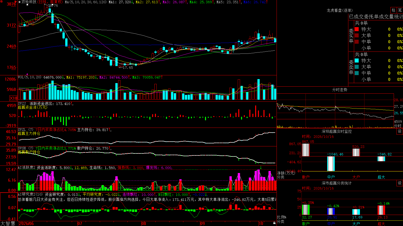
Task: Click the 委卖单 vertical label
Action: click(x=351, y=67)
